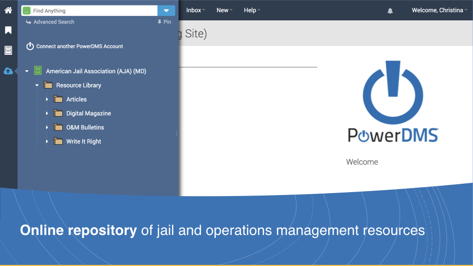Open the New menu
The width and height of the screenshot is (473, 266).
225,10
